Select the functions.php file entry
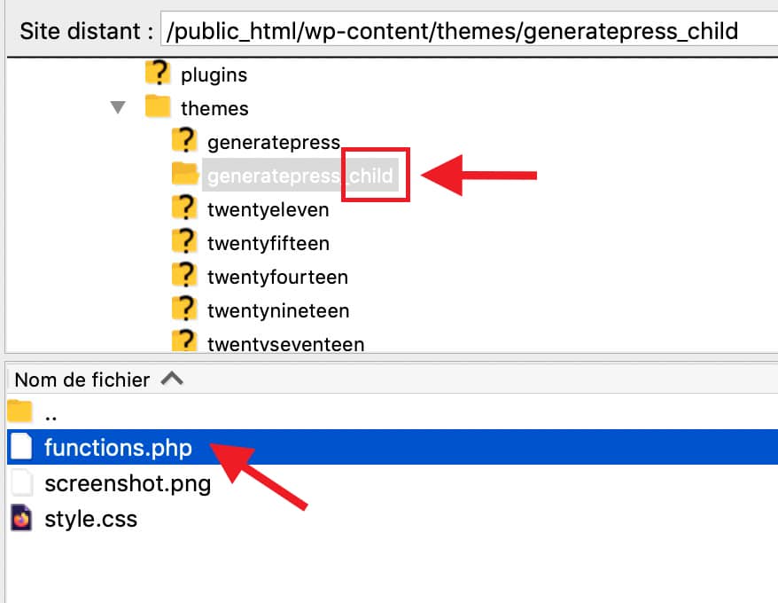The image size is (778, 603). click(120, 448)
